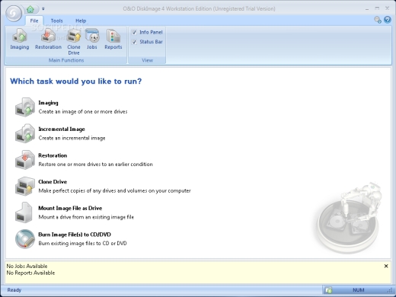Uncheck the Status Bar checkbox
The image size is (396, 297).
click(x=134, y=42)
